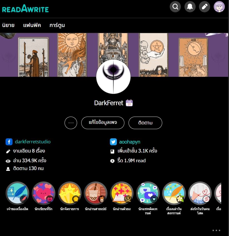Open the aoohapyn Twitter link
Image resolution: width=229 pixels, height=236 pixels.
[130, 142]
